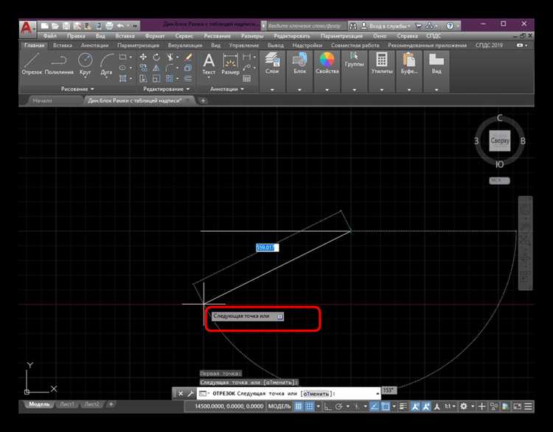This screenshot has width=553, height=432.
Task: Expand the arrow under Группы panel
Action: pyautogui.click(x=354, y=90)
